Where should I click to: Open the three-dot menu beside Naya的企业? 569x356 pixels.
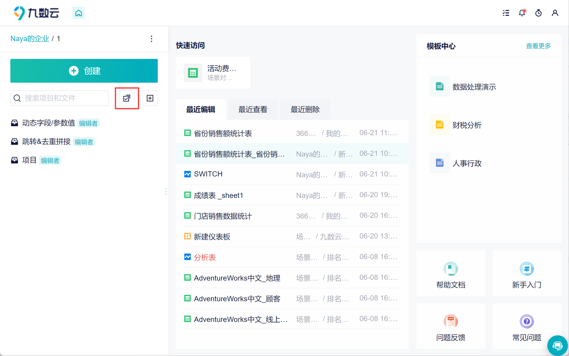tap(152, 39)
